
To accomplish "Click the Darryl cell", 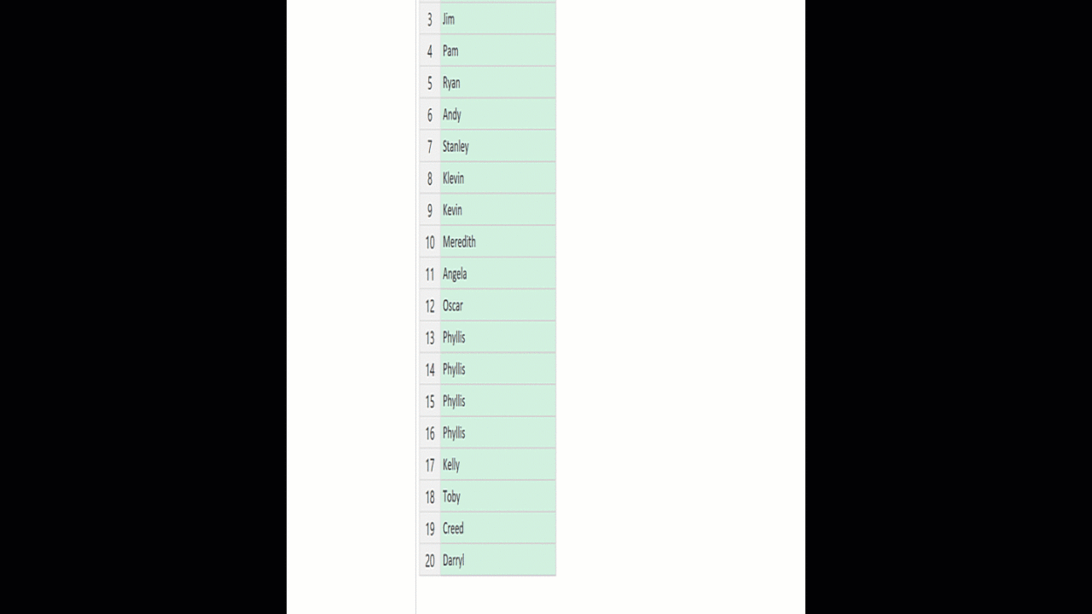I will (x=497, y=560).
